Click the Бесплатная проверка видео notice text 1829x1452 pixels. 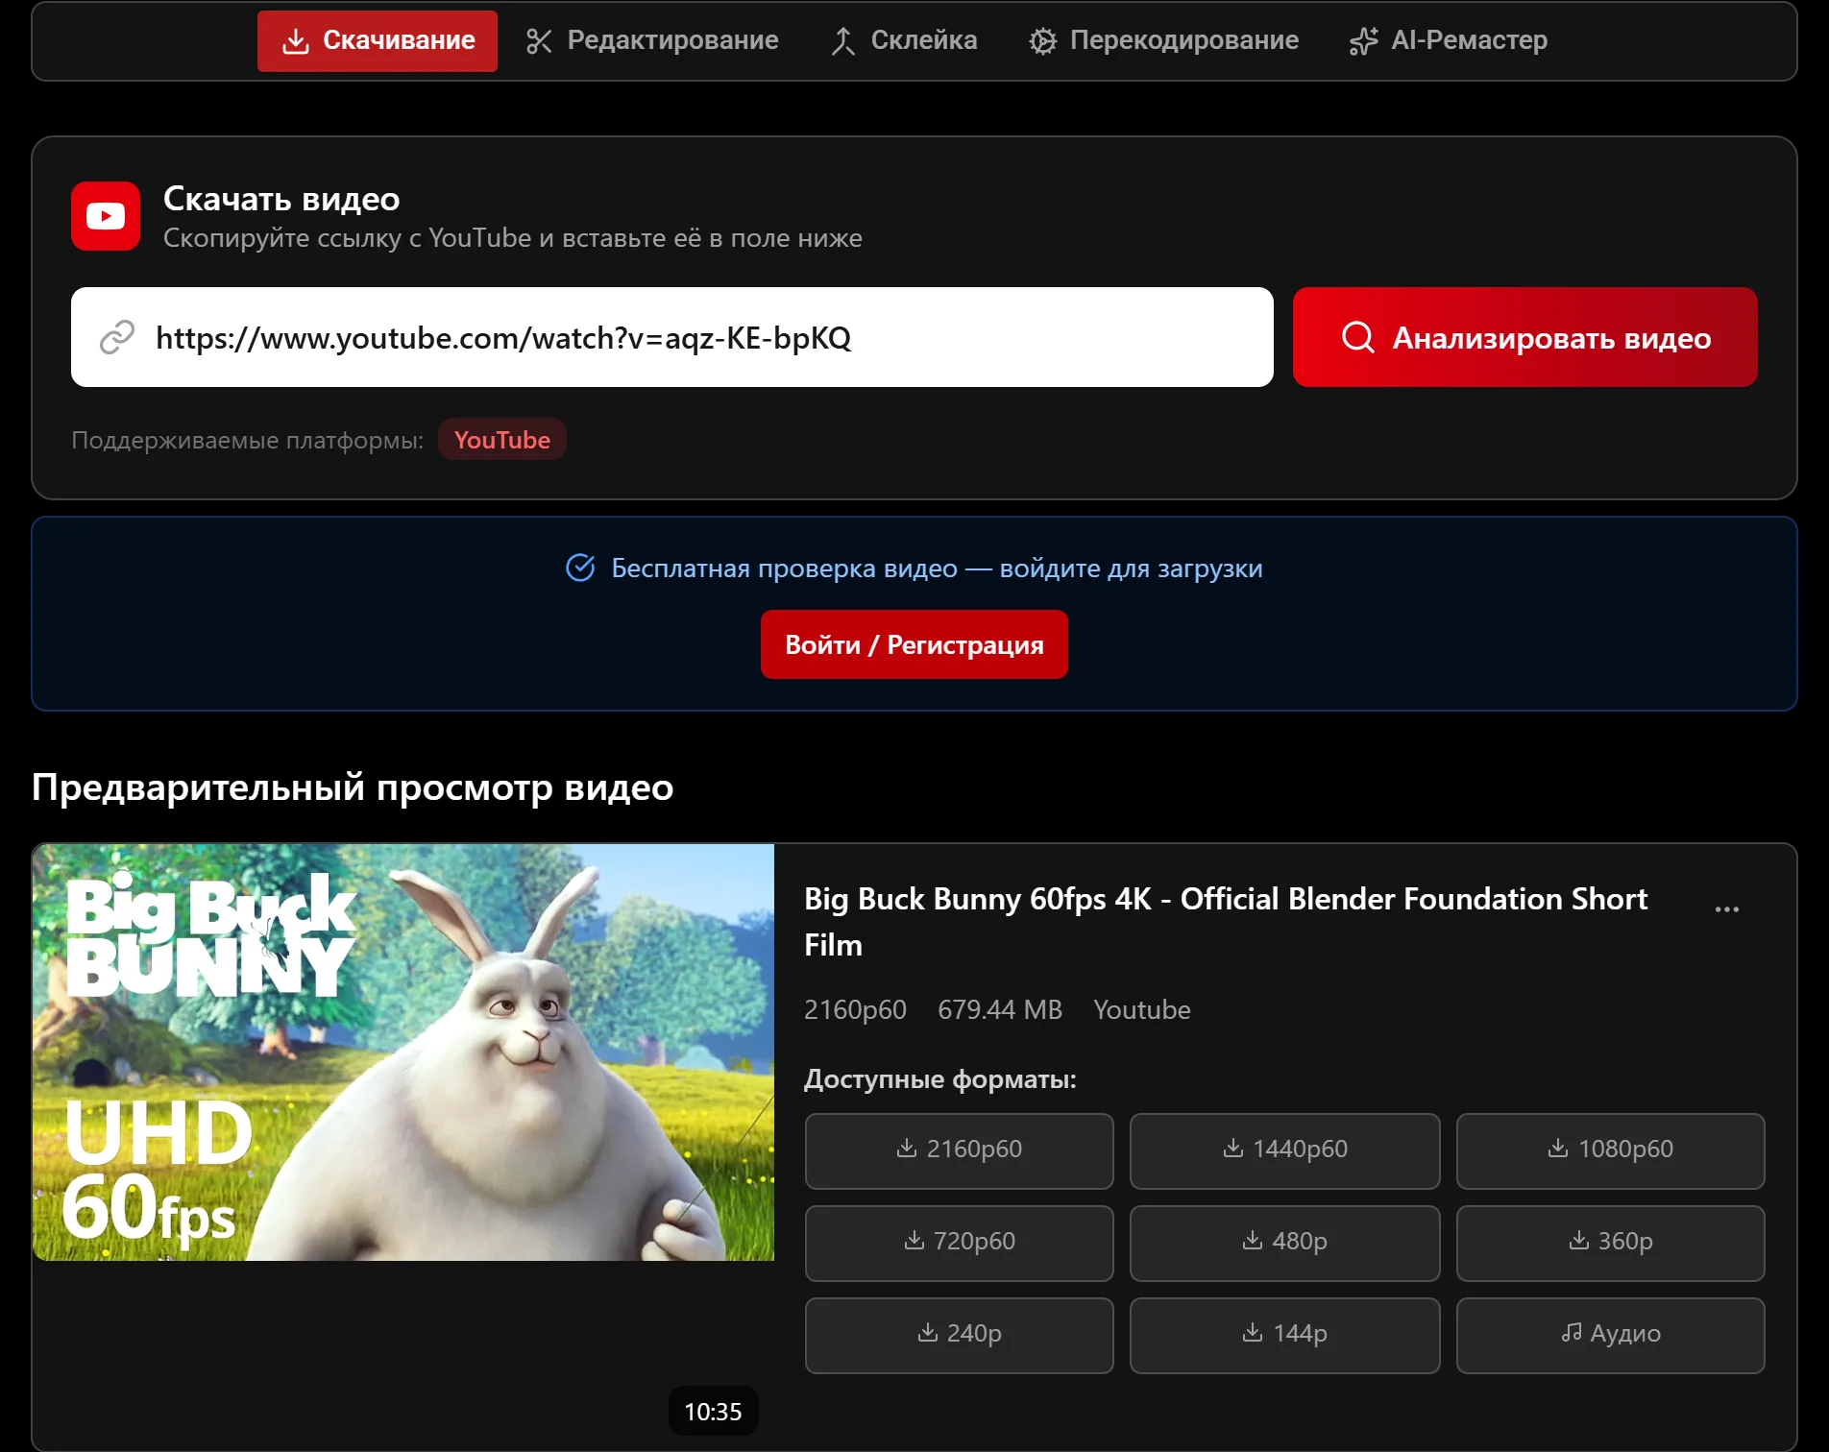pyautogui.click(x=937, y=569)
